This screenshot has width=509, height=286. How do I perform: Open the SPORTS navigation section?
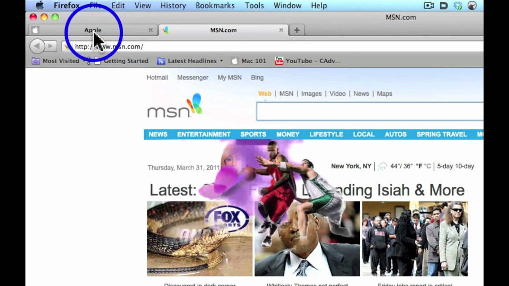pos(253,134)
